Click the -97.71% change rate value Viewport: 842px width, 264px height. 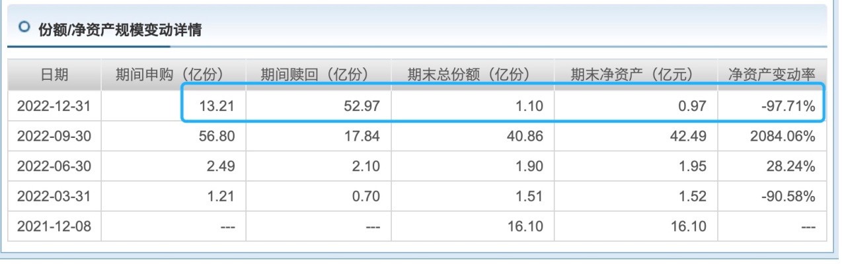(789, 106)
